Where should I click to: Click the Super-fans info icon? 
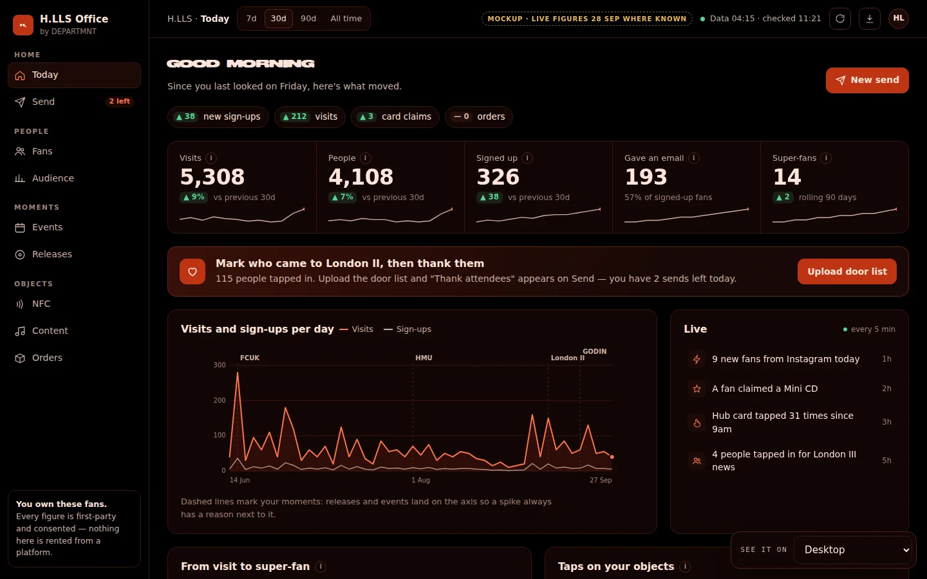point(826,158)
